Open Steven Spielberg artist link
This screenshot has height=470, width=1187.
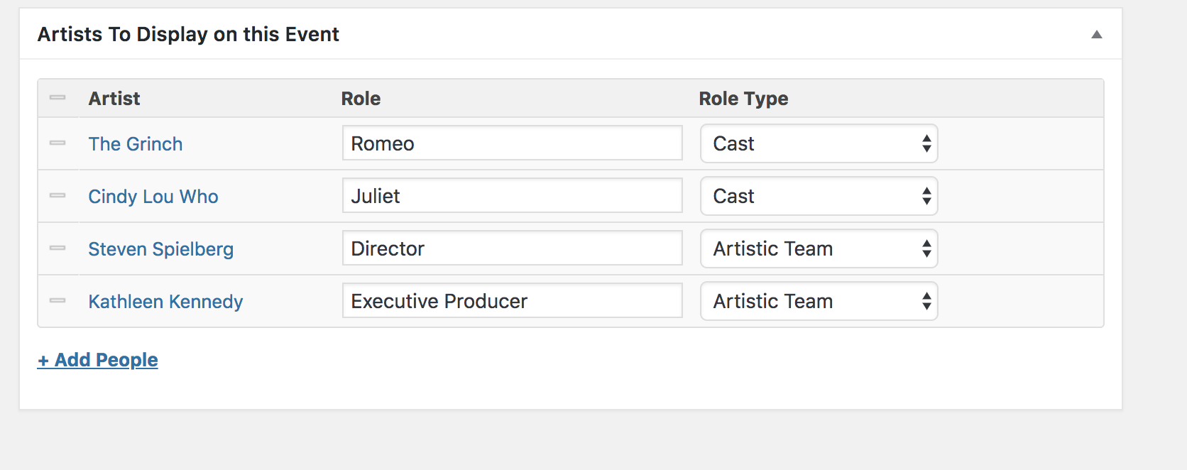[x=160, y=249]
